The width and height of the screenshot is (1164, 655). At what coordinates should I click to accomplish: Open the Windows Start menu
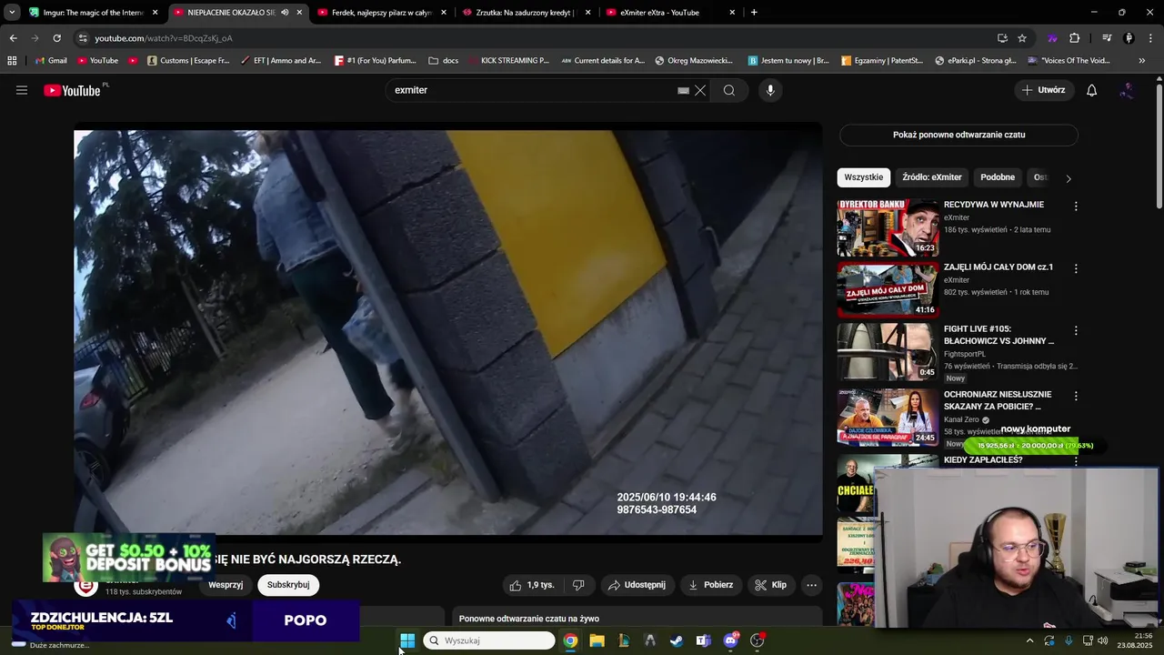coord(407,640)
